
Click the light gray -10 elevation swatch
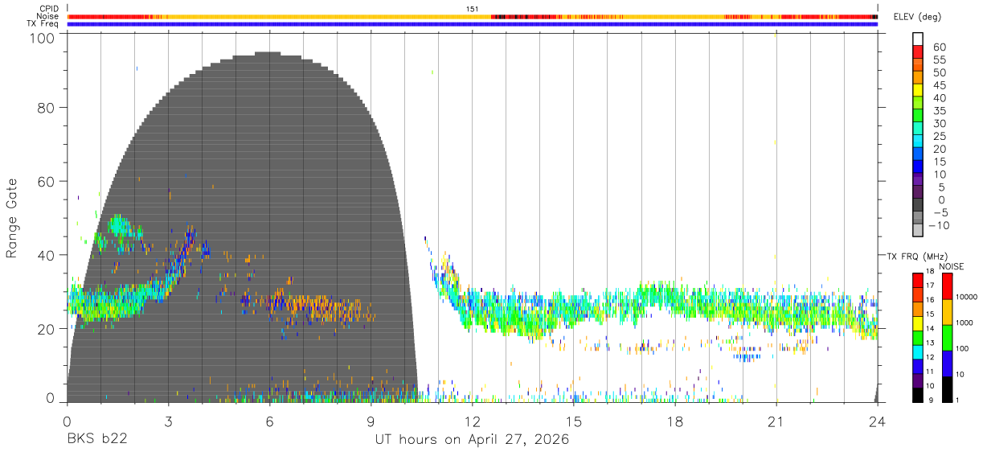tap(918, 230)
